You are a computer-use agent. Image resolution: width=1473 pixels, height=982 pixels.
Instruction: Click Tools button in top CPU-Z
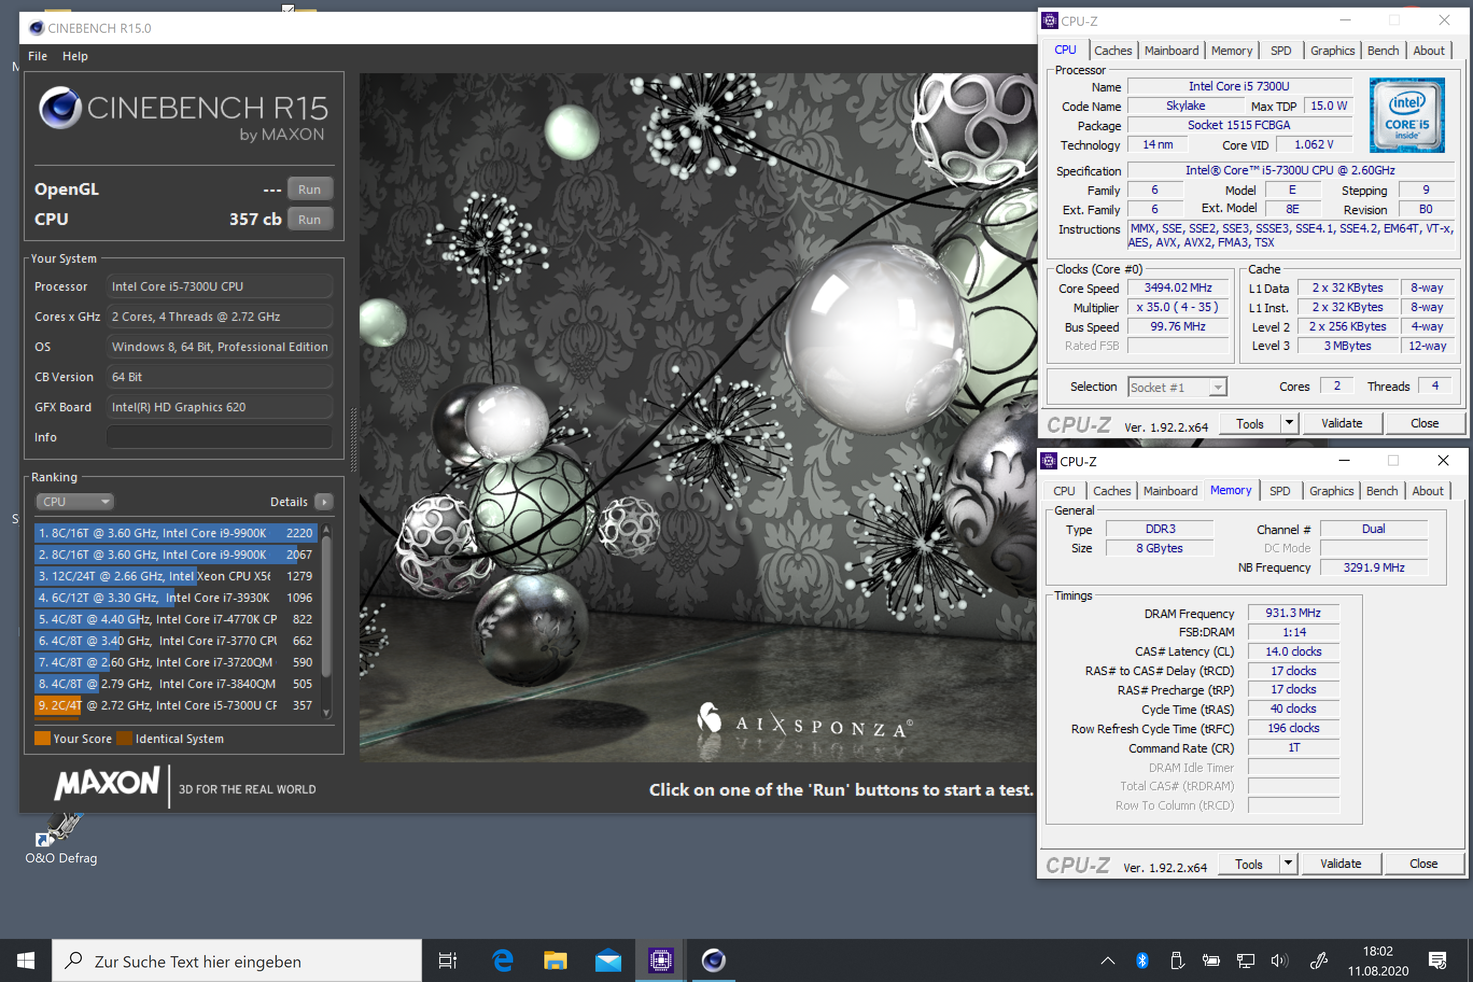point(1250,424)
